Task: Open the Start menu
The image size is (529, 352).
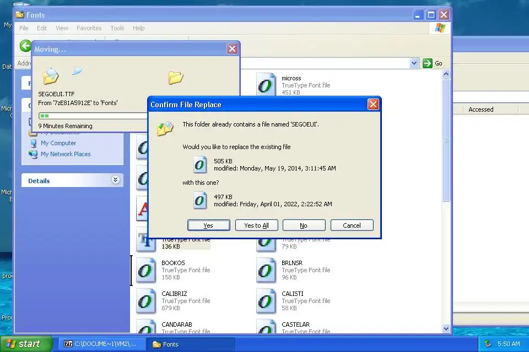Action: pos(26,344)
